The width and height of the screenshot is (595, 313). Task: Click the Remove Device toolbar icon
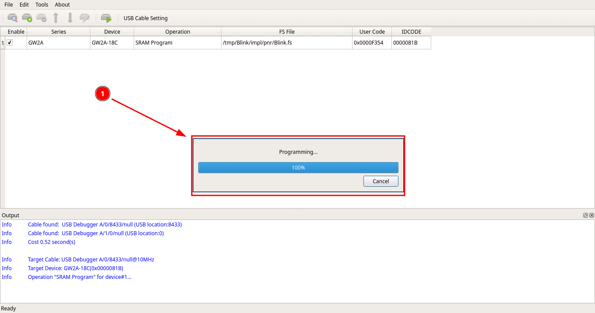42,18
